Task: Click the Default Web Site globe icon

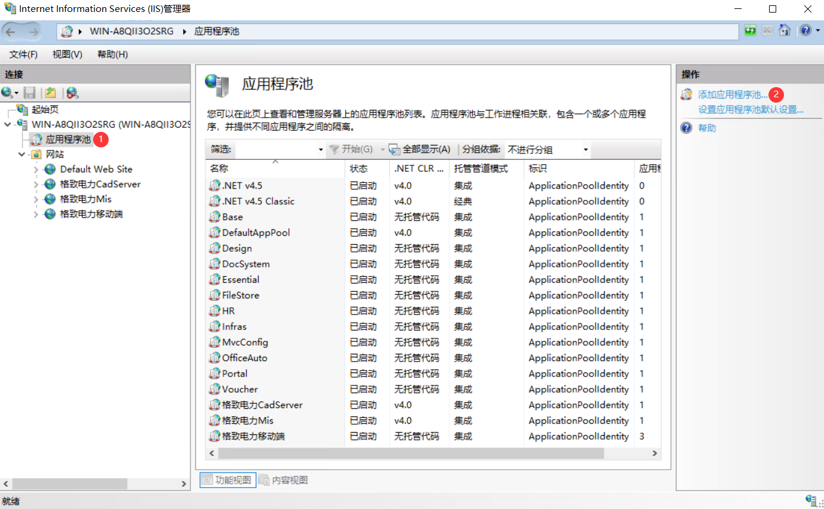Action: pyautogui.click(x=50, y=169)
